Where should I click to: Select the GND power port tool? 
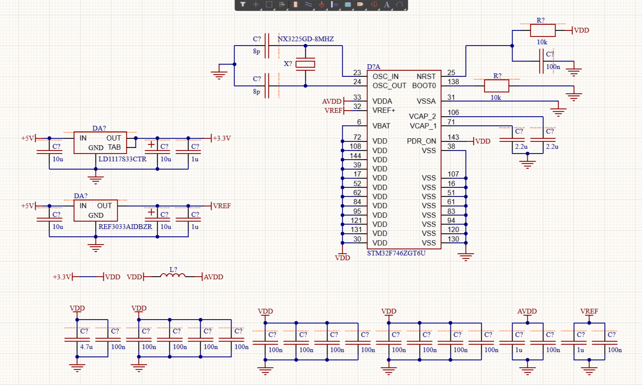click(x=321, y=5)
